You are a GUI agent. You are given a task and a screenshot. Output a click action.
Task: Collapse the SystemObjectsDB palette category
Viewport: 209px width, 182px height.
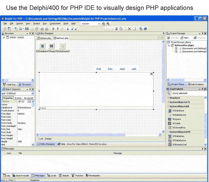(x=168, y=106)
